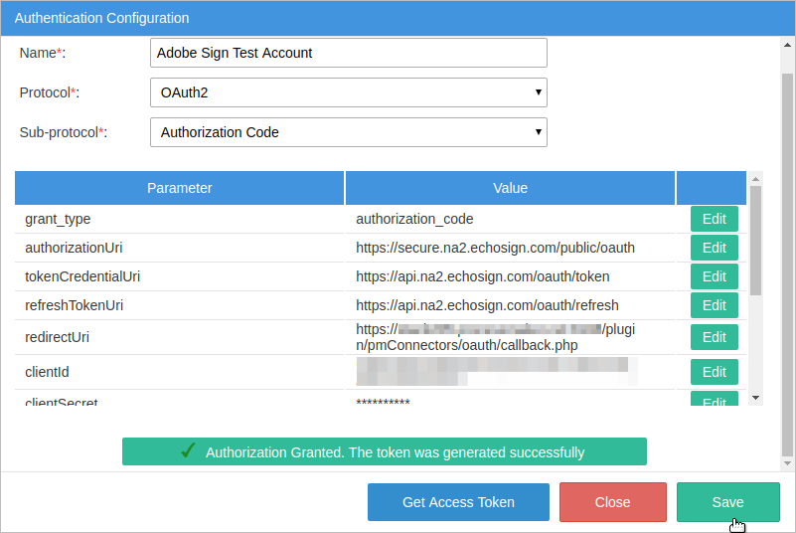
Task: Edit the authorizationUri parameter
Action: coord(714,248)
